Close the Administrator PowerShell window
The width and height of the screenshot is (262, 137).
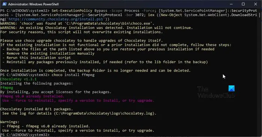click(x=256, y=4)
